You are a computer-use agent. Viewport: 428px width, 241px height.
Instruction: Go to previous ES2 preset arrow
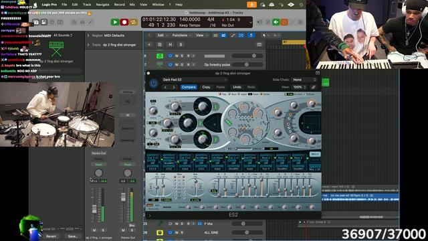tap(165, 87)
